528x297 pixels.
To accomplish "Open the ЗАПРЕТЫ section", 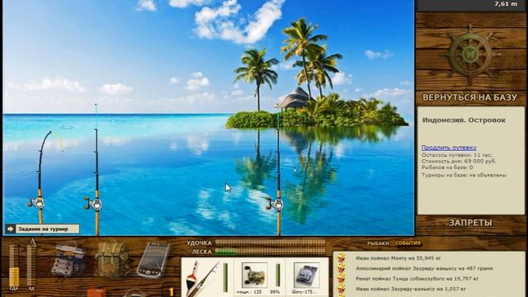I will pos(470,223).
